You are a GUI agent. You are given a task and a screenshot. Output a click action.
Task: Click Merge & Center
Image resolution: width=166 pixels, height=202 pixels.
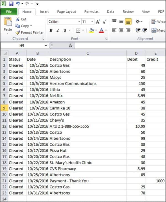coord(158,30)
